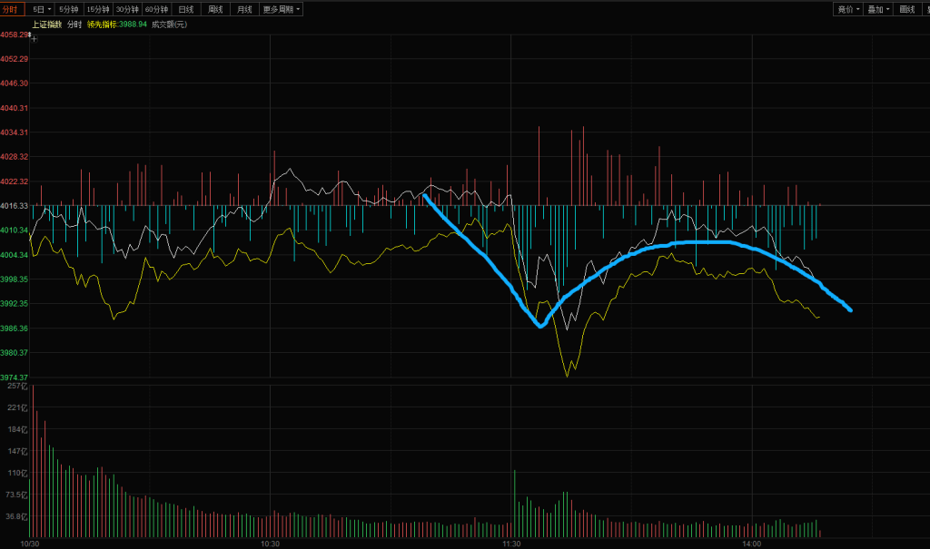
Task: Show the 月线 monthly chart
Action: click(x=244, y=9)
